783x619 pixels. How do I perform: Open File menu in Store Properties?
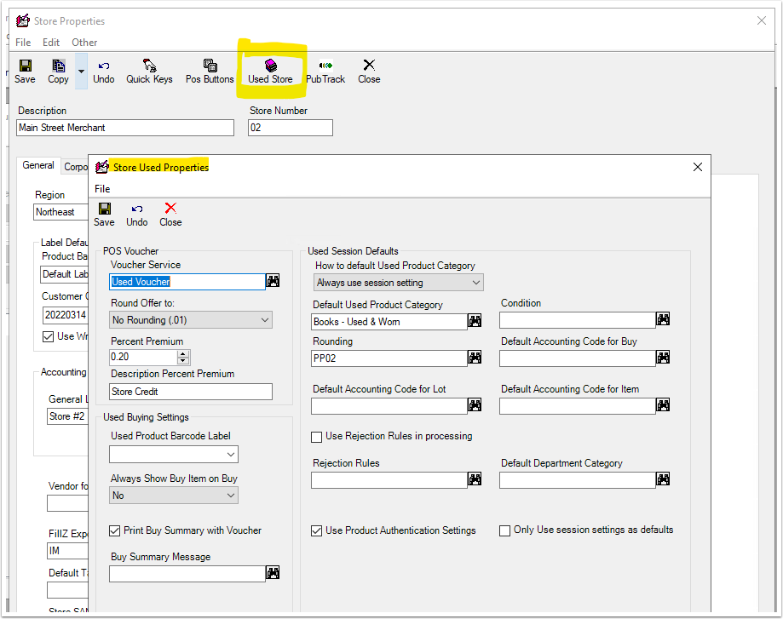pyautogui.click(x=23, y=43)
